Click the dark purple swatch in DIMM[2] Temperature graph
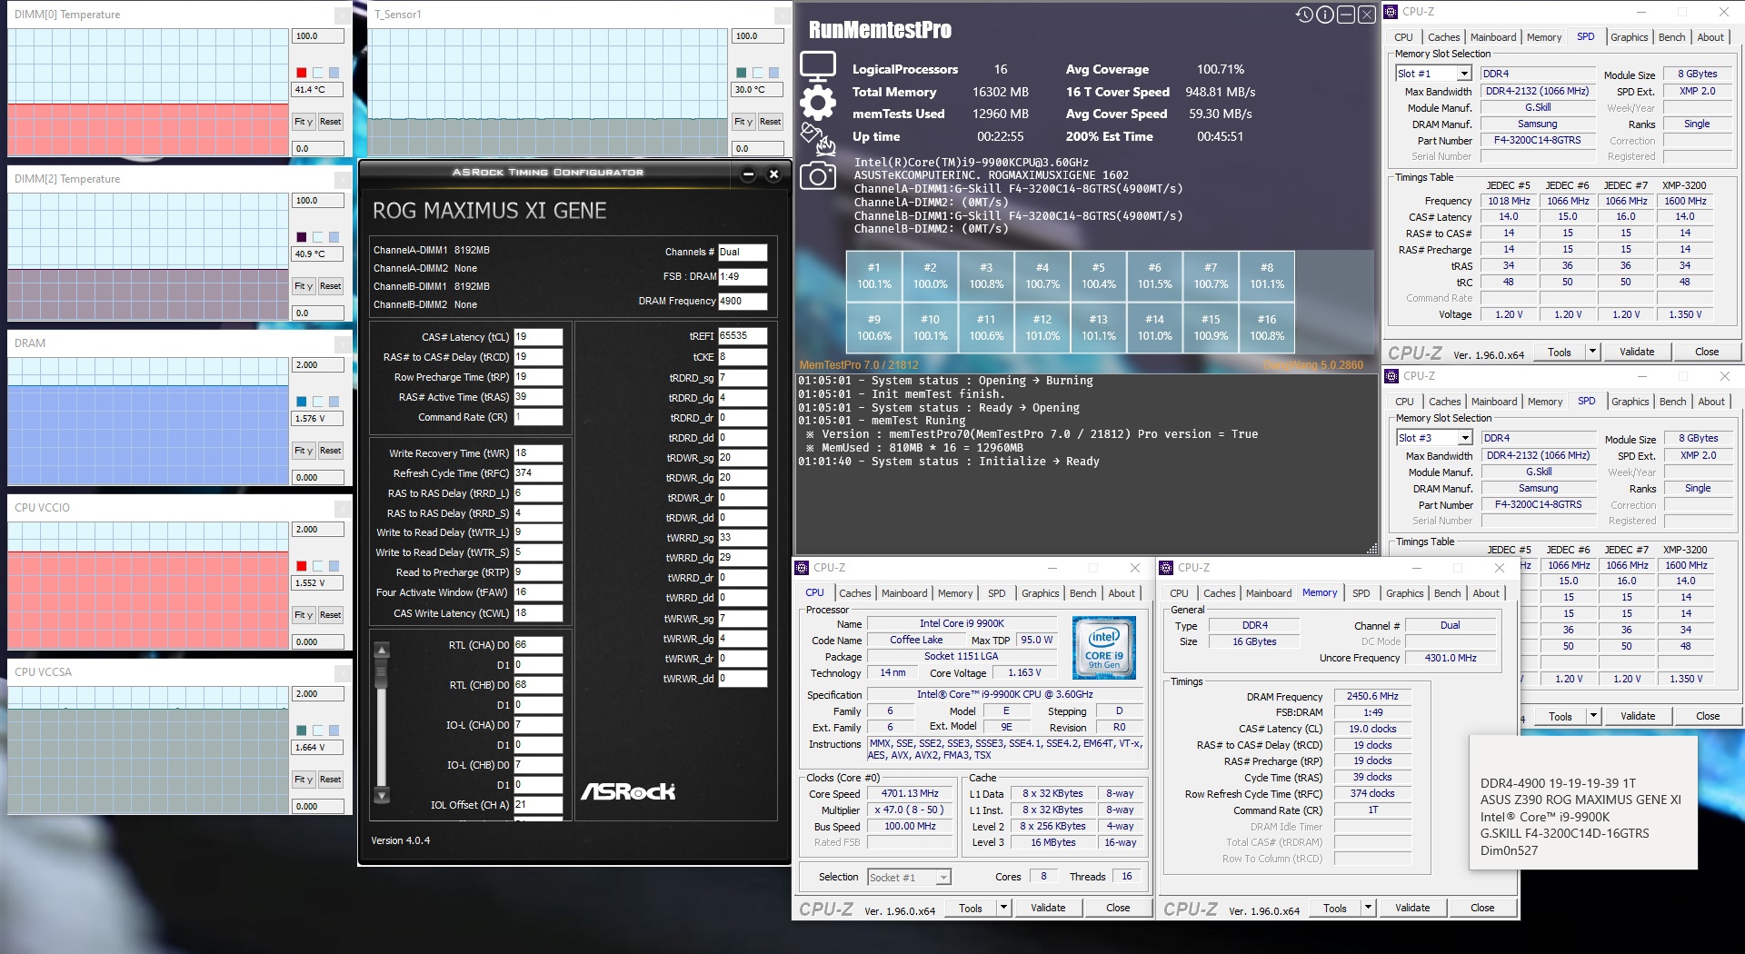Screen dimensions: 1745x954 (x=302, y=237)
